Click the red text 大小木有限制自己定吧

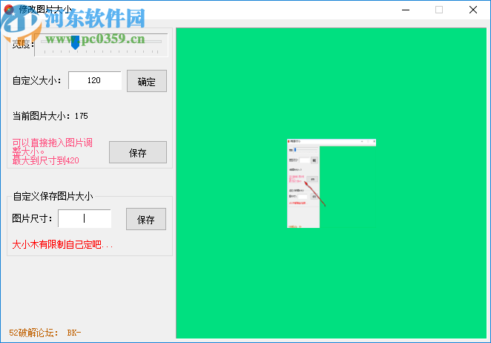(62, 244)
